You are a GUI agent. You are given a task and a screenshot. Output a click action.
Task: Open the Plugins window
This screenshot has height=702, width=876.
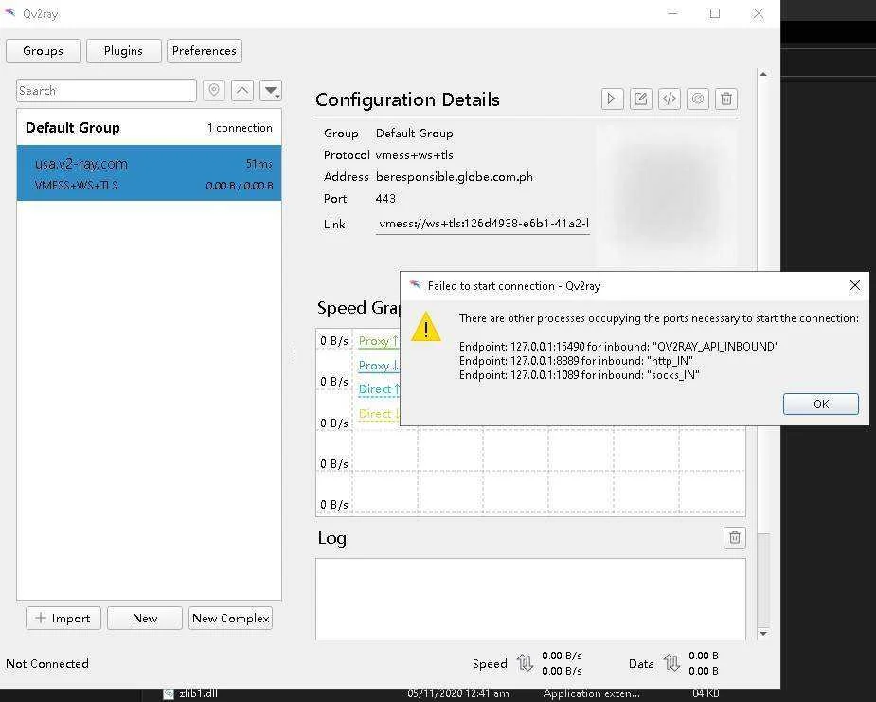123,51
